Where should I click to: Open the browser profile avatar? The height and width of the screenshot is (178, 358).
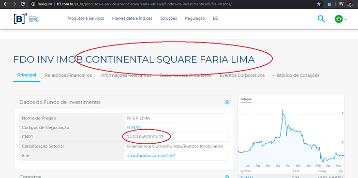350,4
